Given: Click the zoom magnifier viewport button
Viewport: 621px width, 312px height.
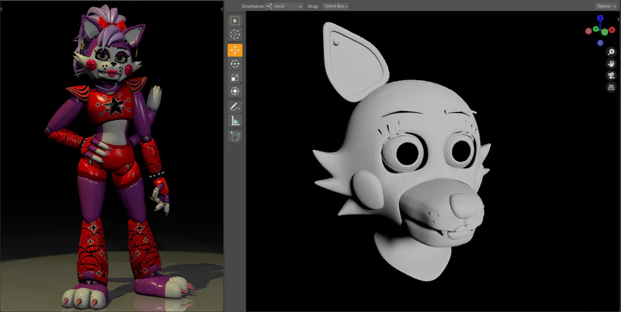Looking at the screenshot, I should (611, 52).
